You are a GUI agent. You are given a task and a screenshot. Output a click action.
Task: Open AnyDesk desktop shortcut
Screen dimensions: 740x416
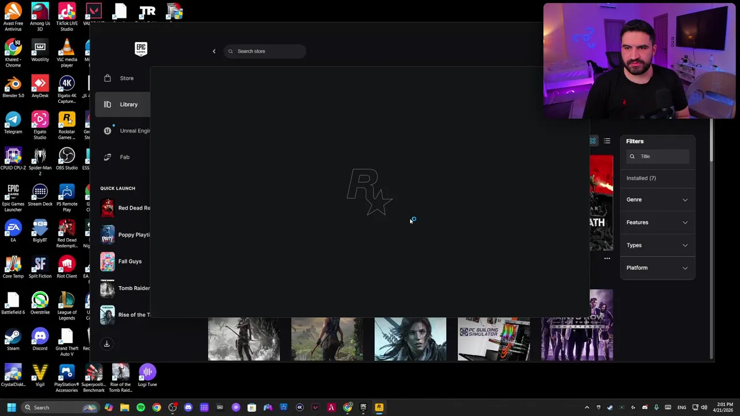[40, 87]
